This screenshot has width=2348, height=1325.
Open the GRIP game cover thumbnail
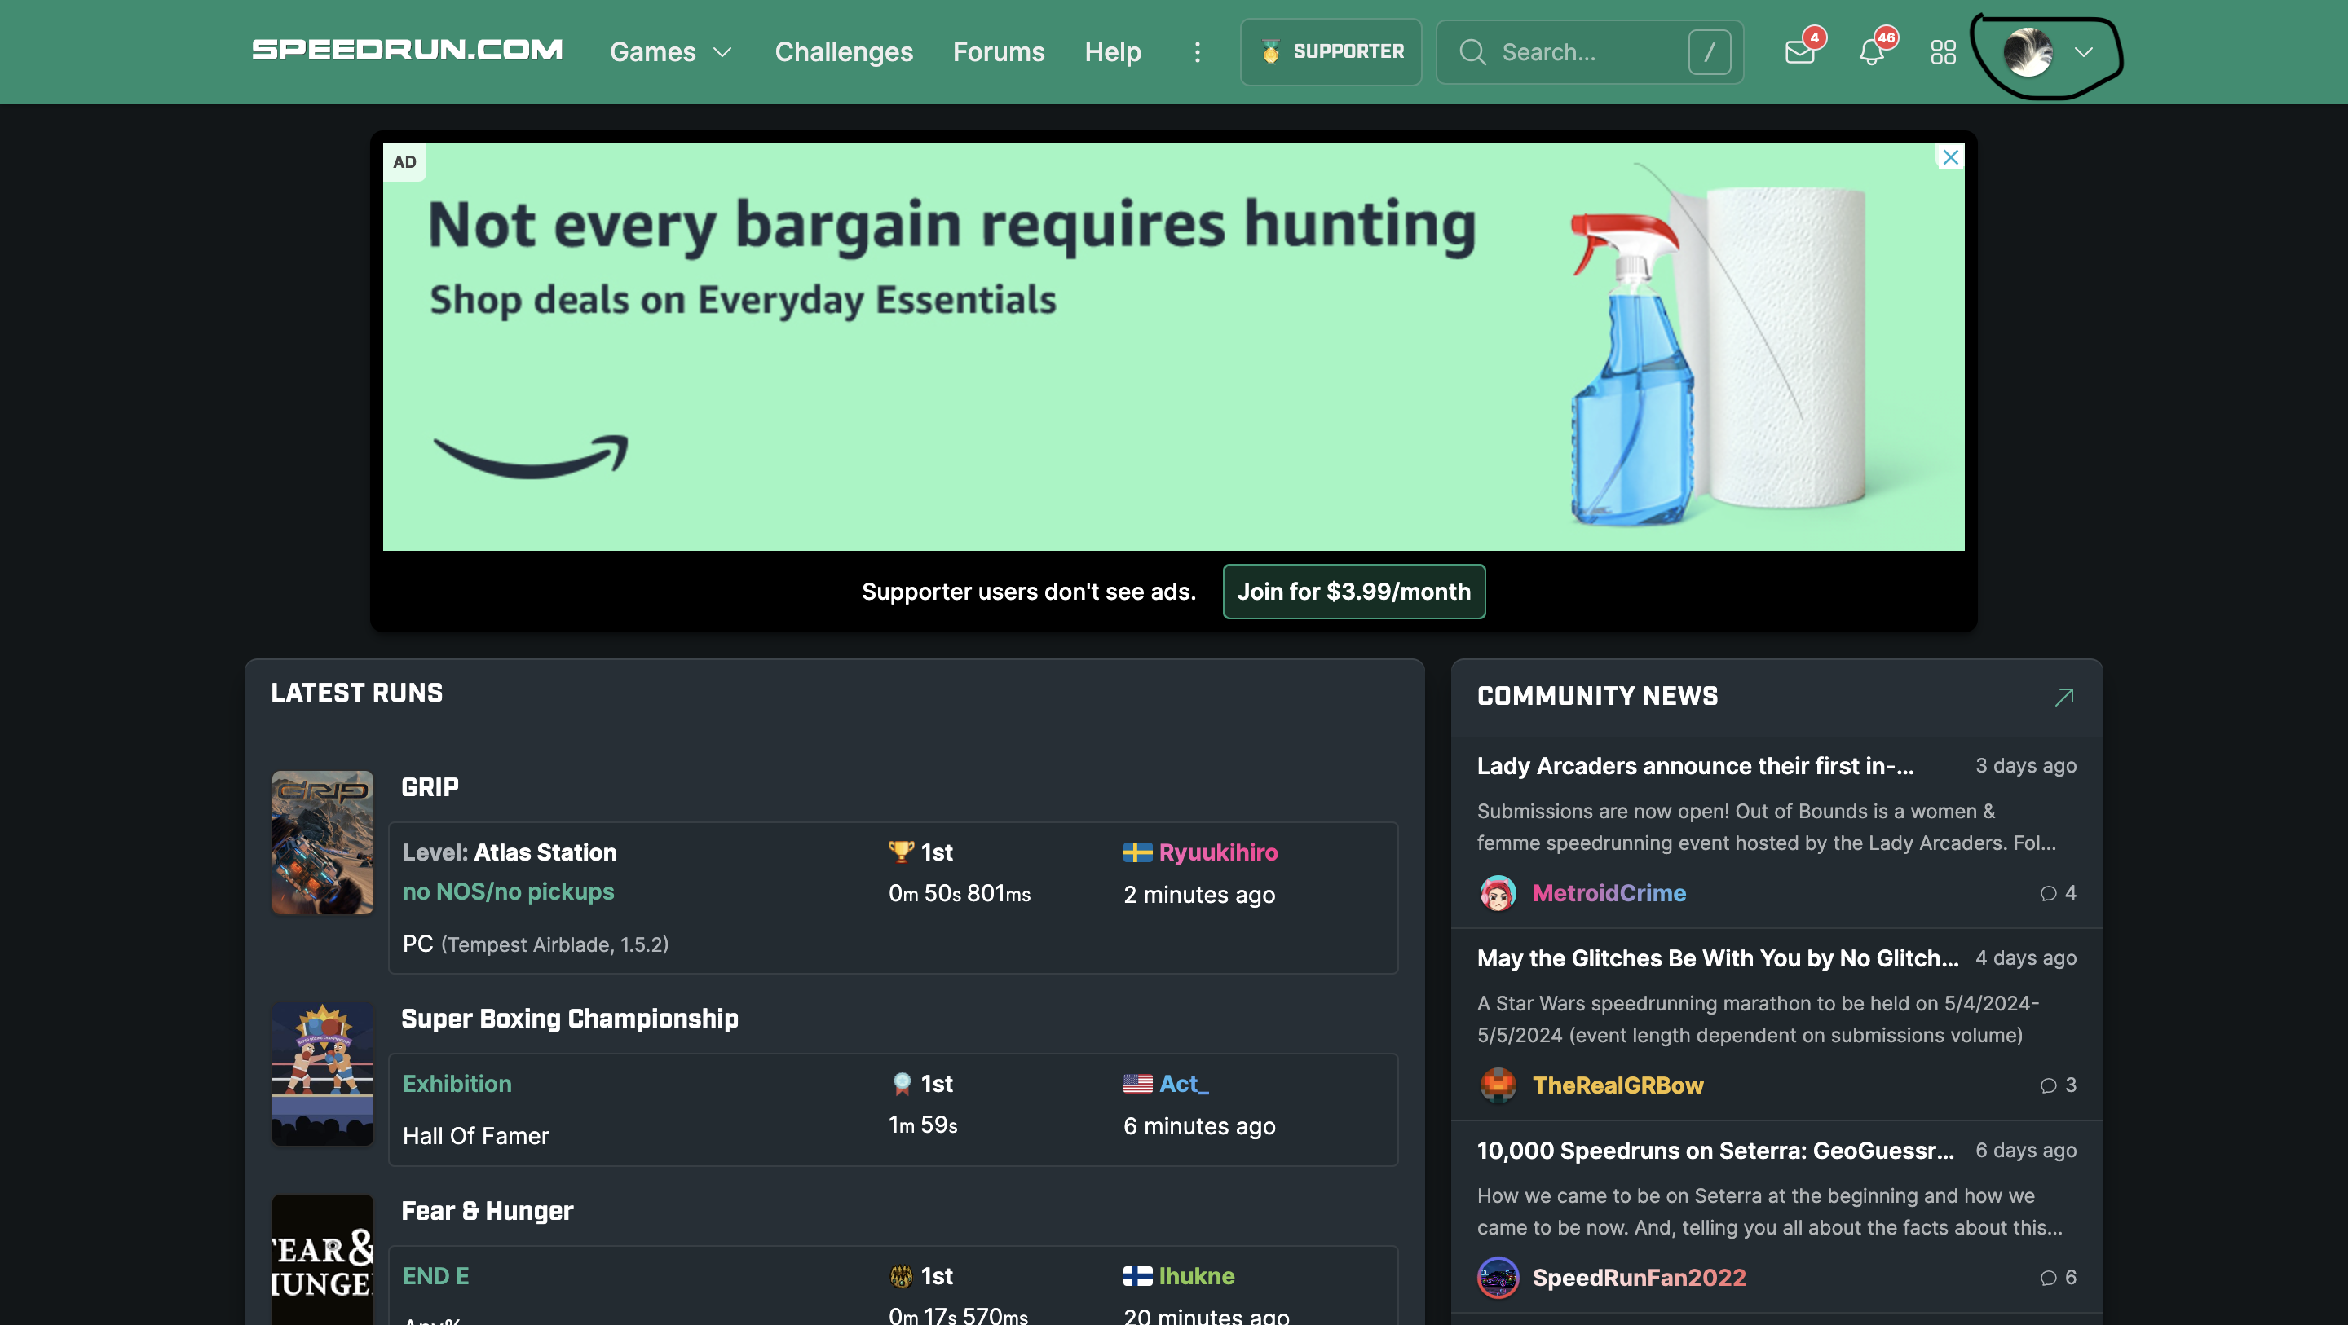pyautogui.click(x=322, y=842)
